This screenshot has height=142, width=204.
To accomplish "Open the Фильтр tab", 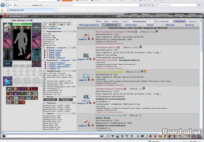I will pos(190,25).
